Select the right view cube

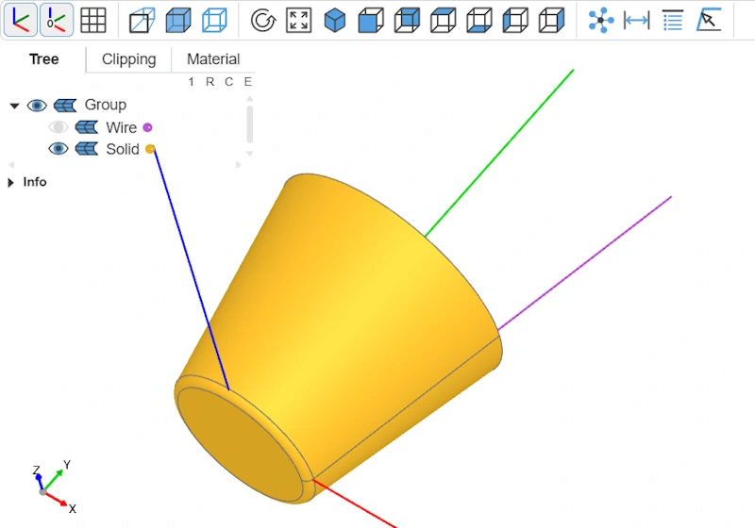(551, 20)
